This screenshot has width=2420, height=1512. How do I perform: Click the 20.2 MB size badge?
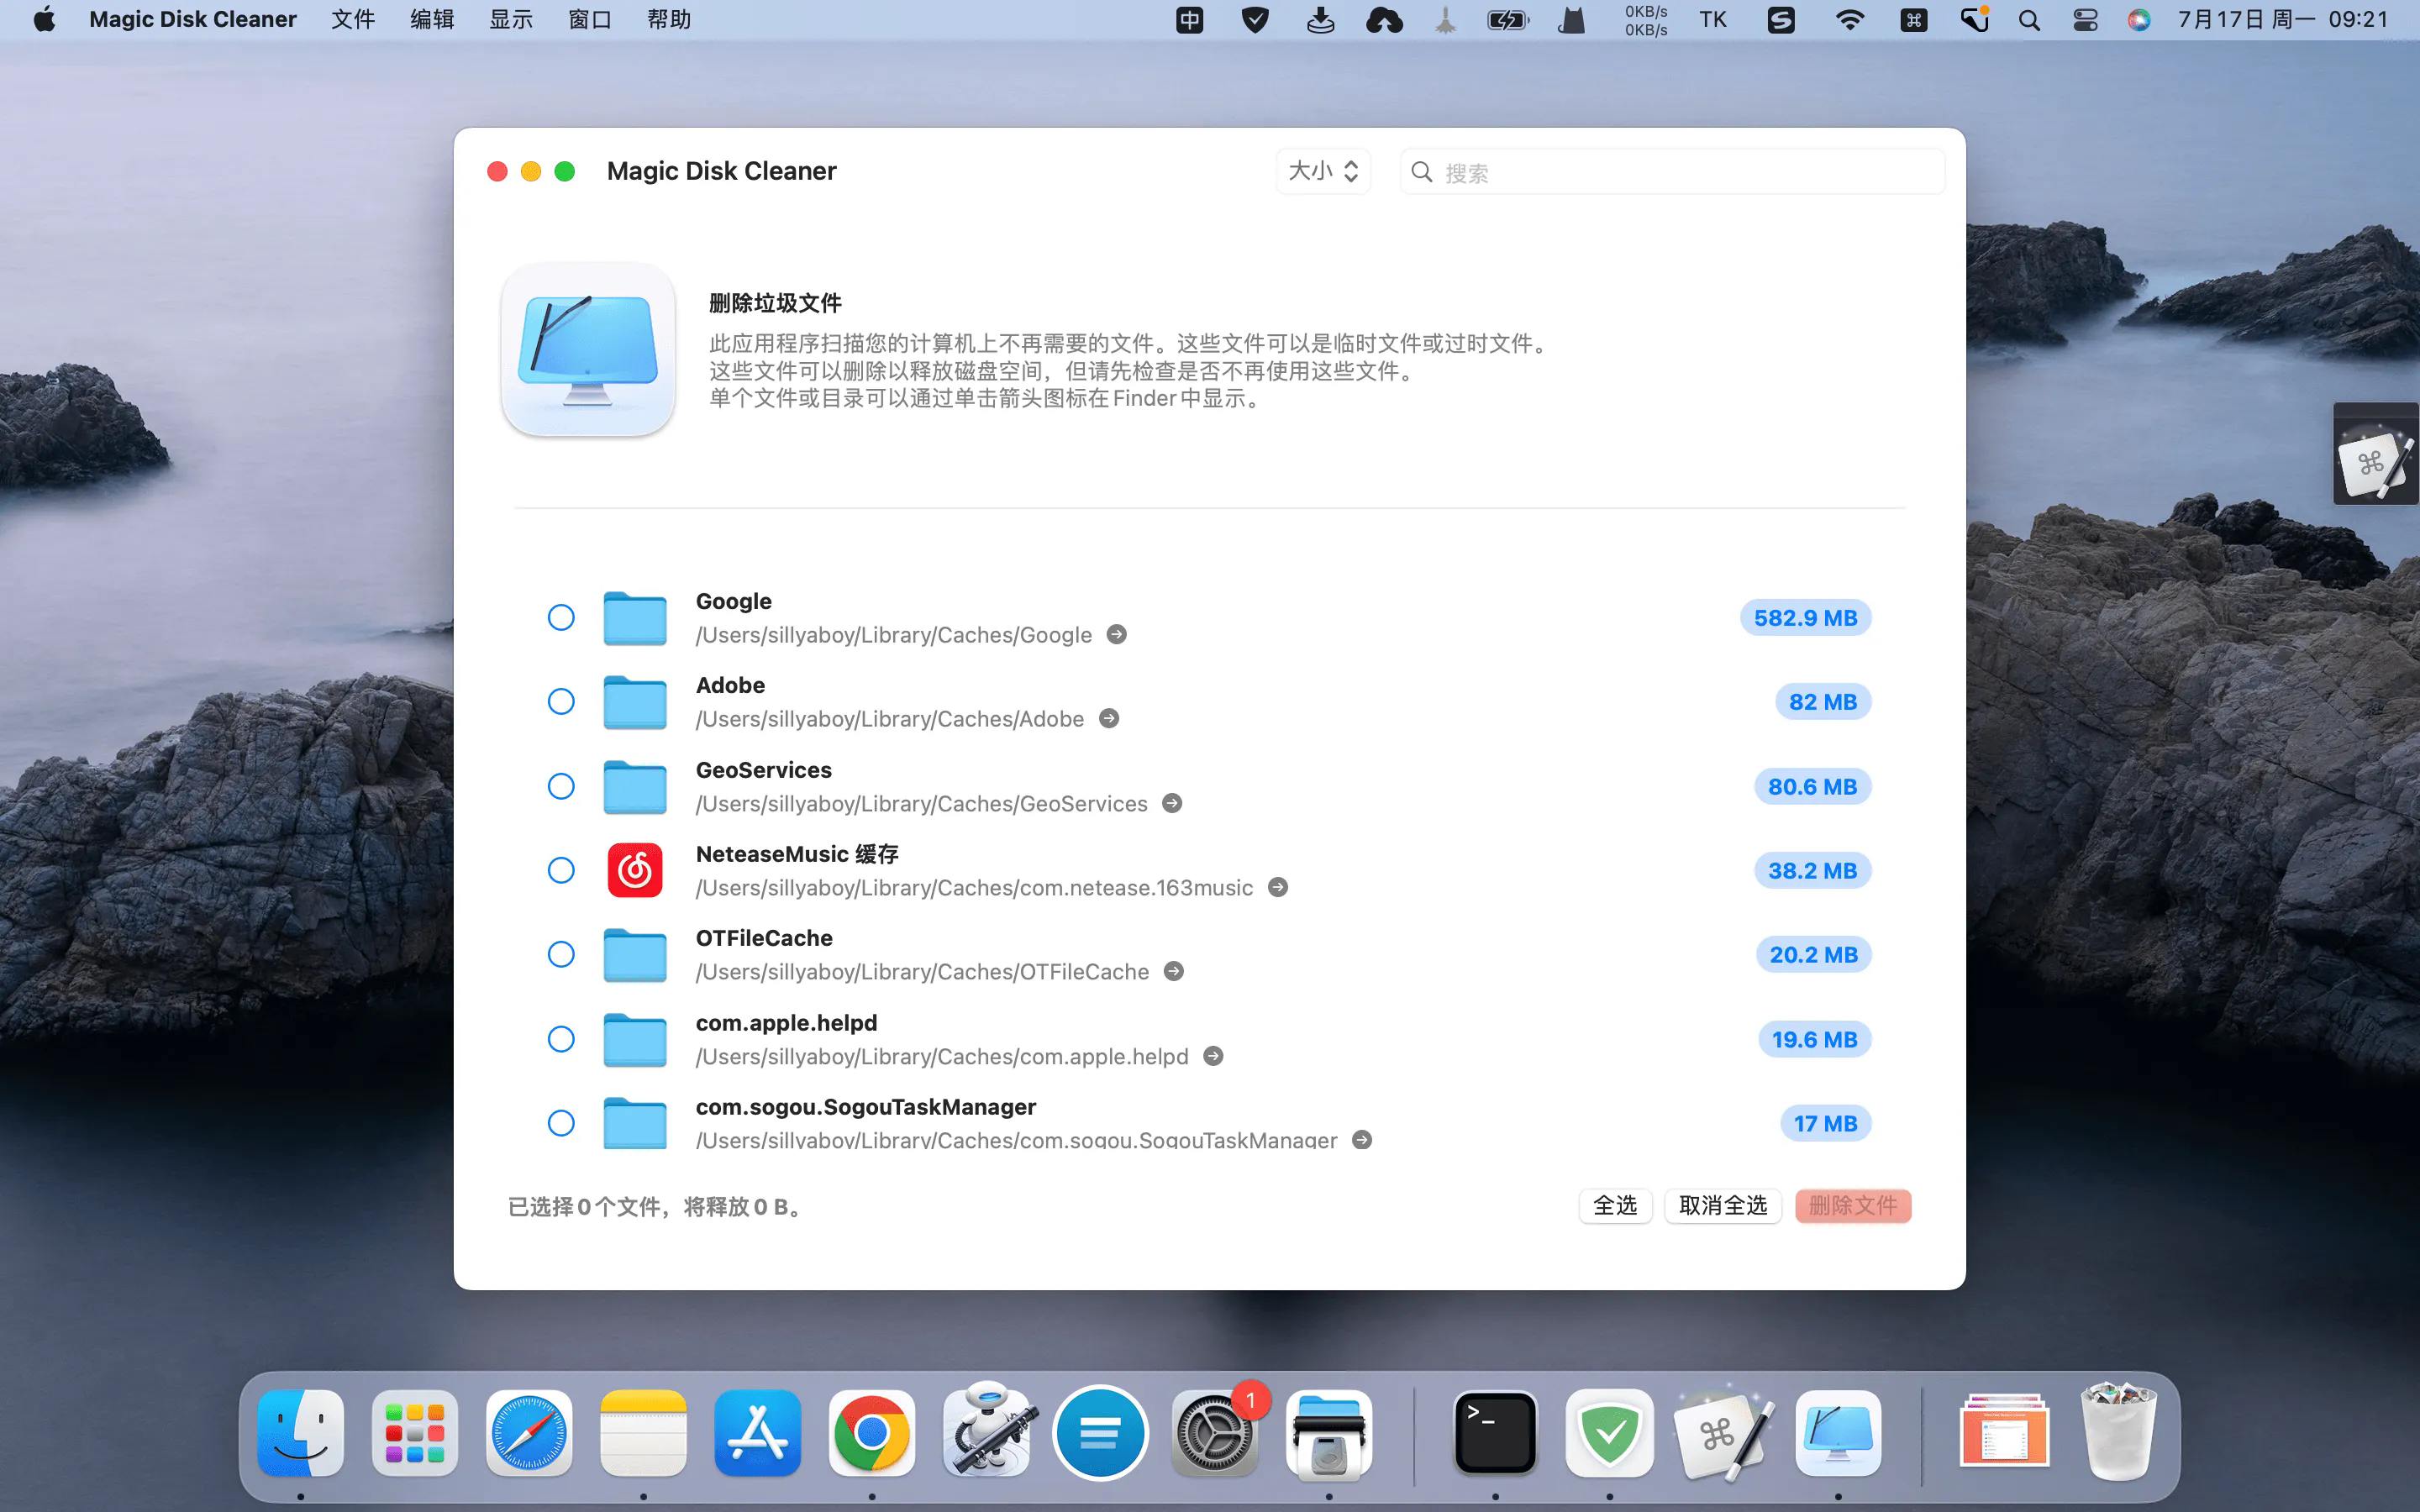[x=1813, y=955]
